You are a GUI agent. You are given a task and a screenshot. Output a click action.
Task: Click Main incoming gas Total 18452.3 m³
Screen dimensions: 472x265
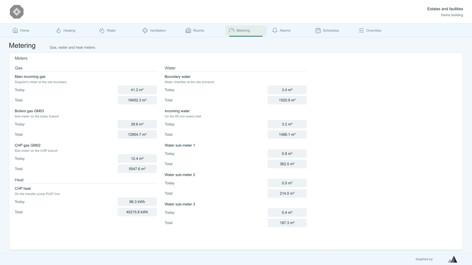click(137, 100)
